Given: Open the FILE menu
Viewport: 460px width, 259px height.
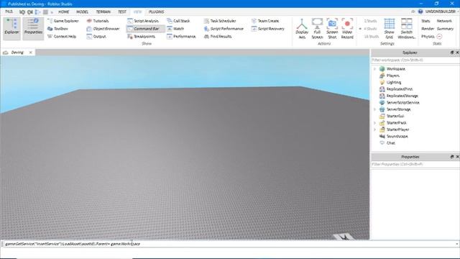Looking at the screenshot, I should [9, 12].
